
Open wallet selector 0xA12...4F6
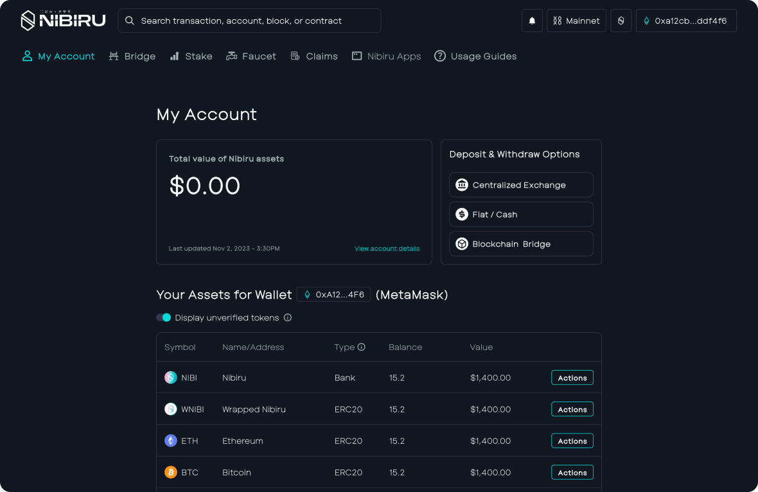click(333, 294)
